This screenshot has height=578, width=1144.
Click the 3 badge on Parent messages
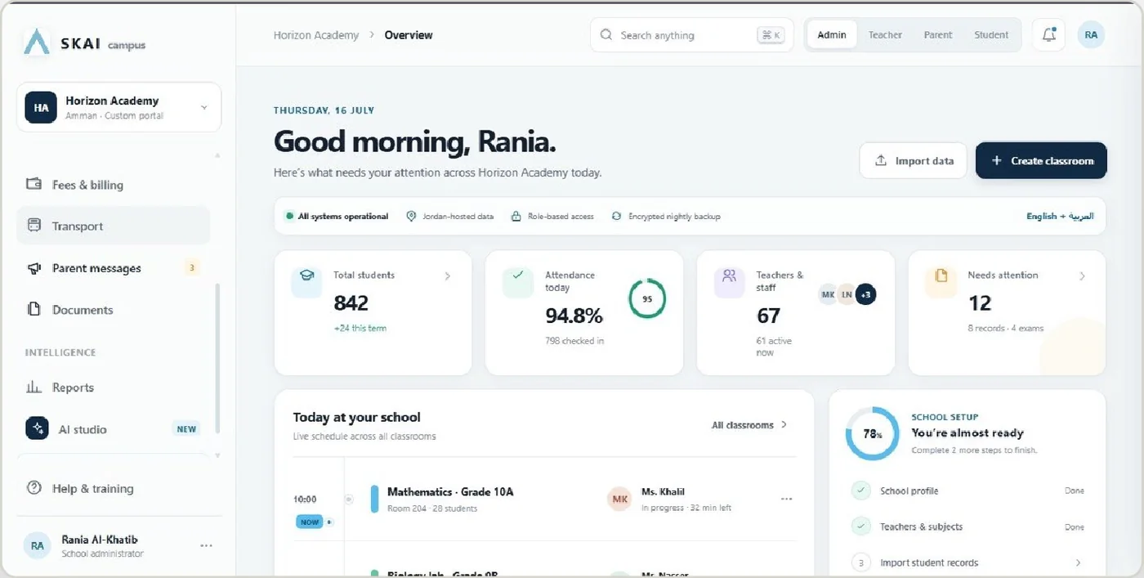pos(192,267)
